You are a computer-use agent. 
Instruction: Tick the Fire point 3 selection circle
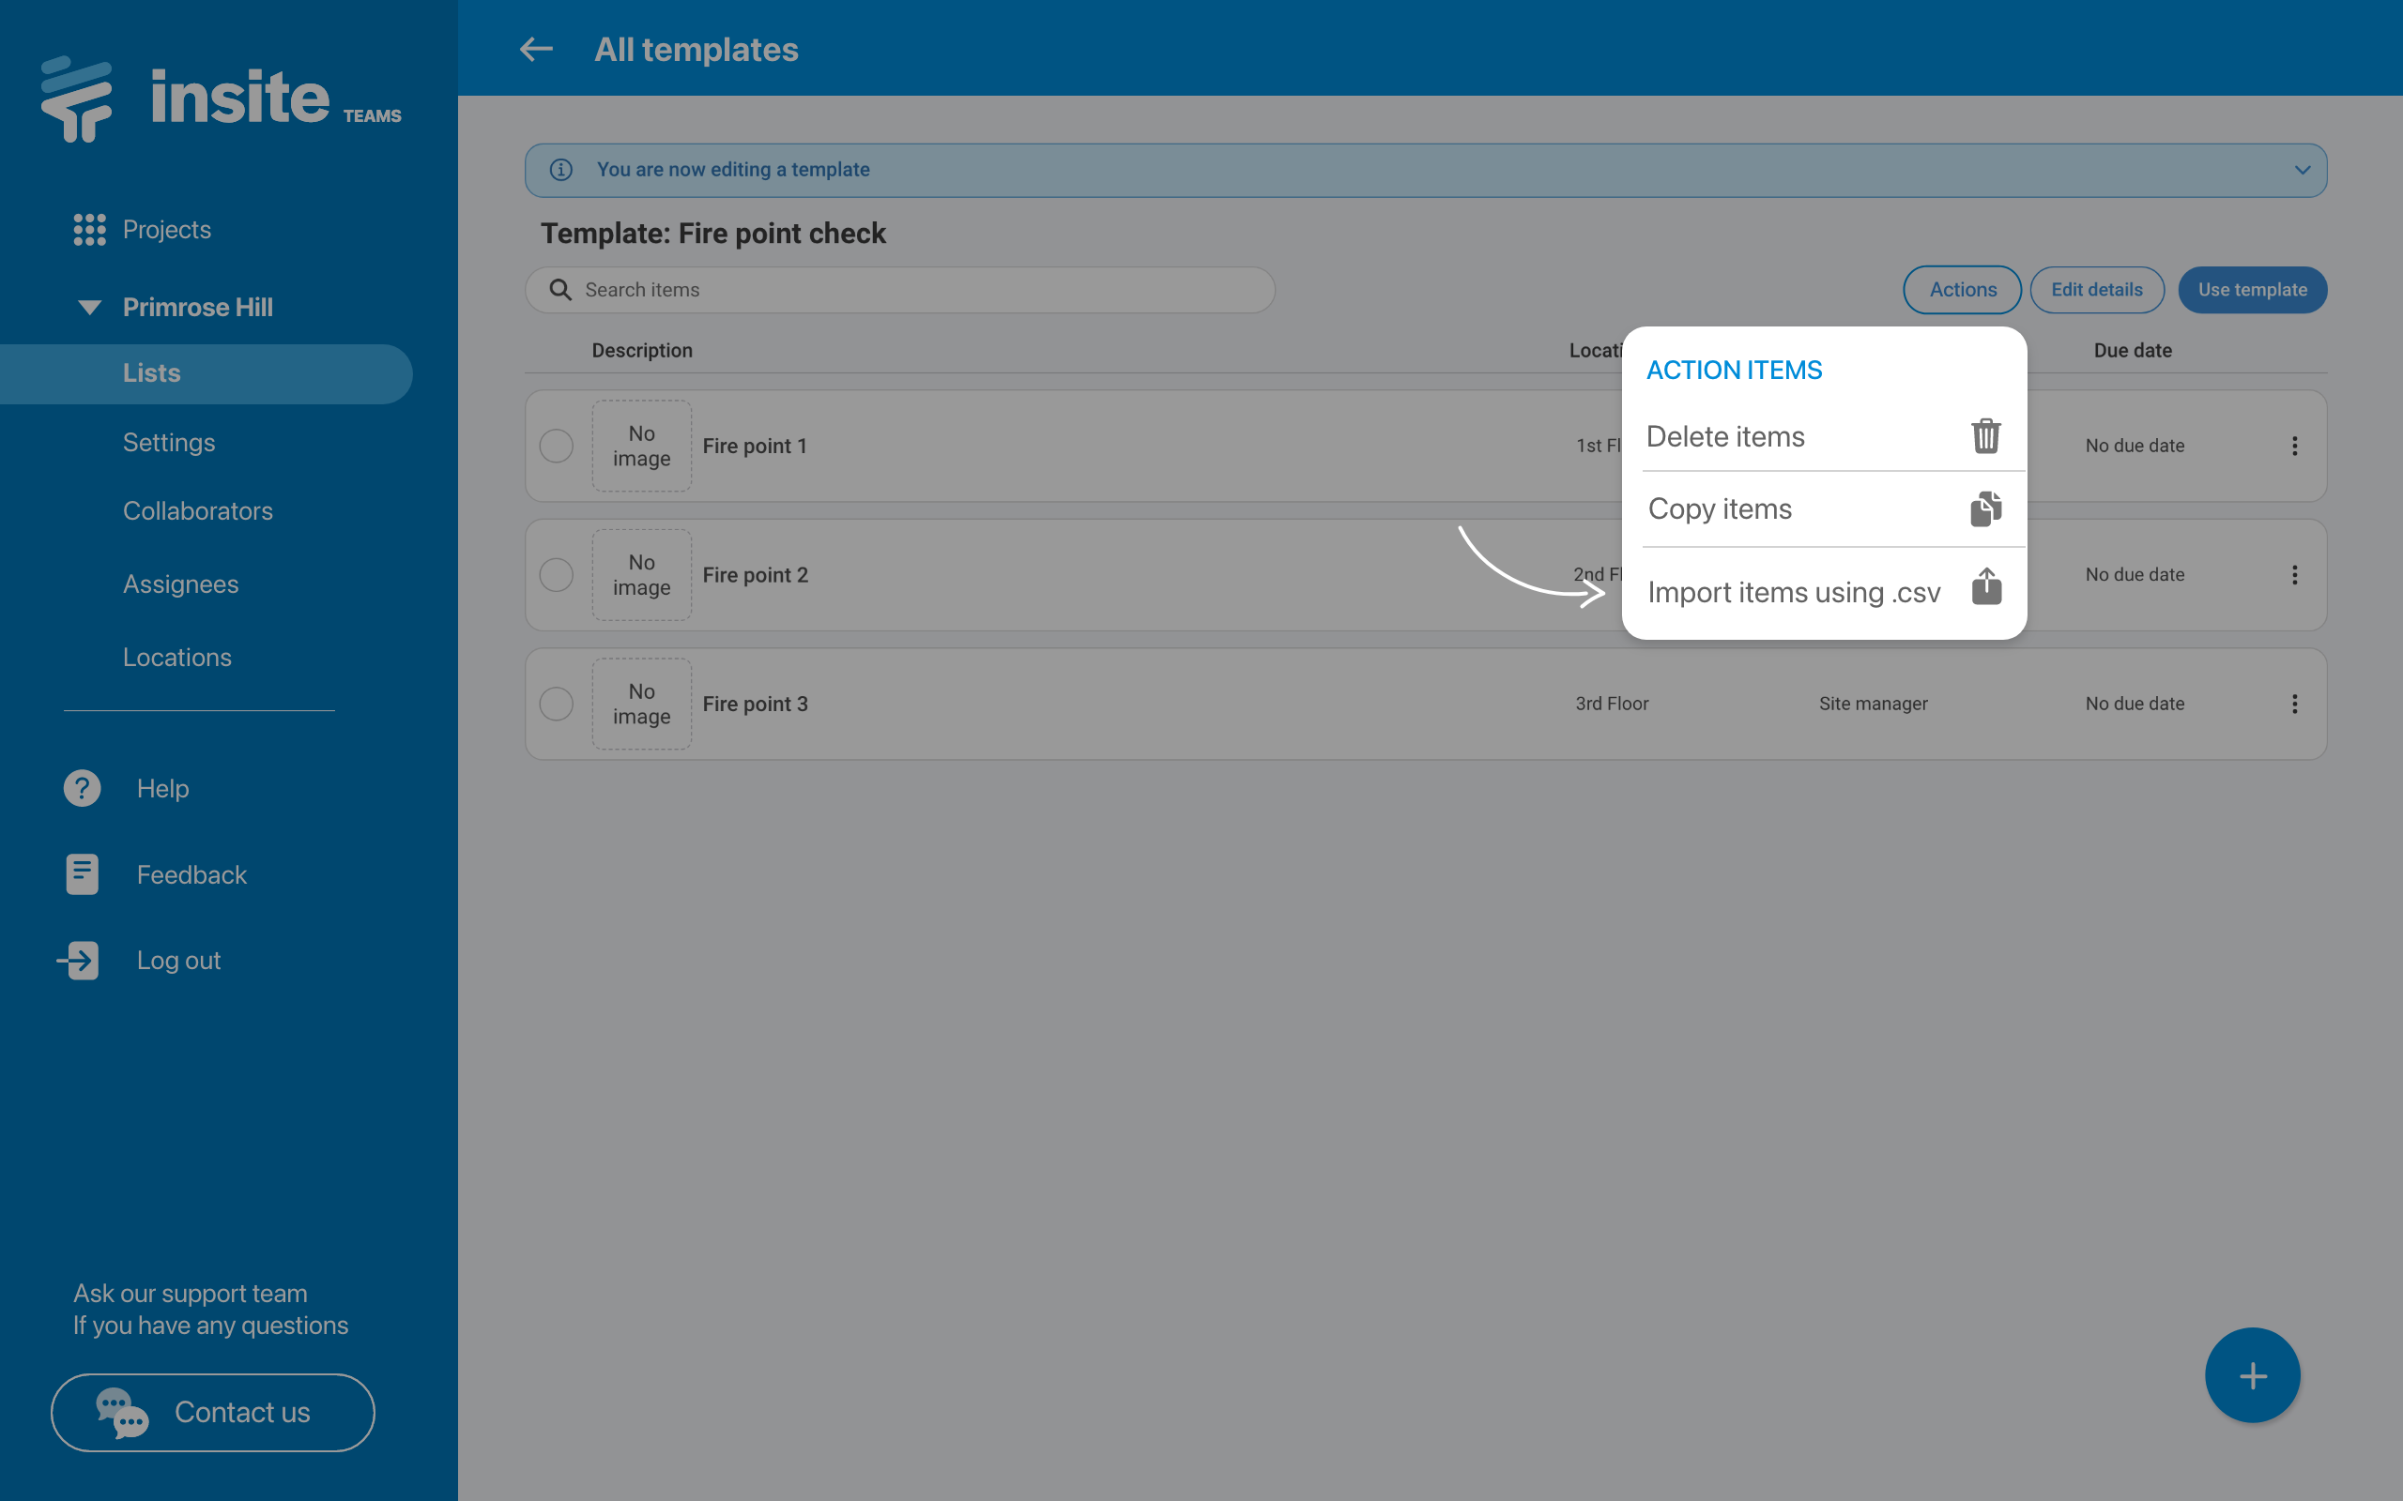pos(556,704)
